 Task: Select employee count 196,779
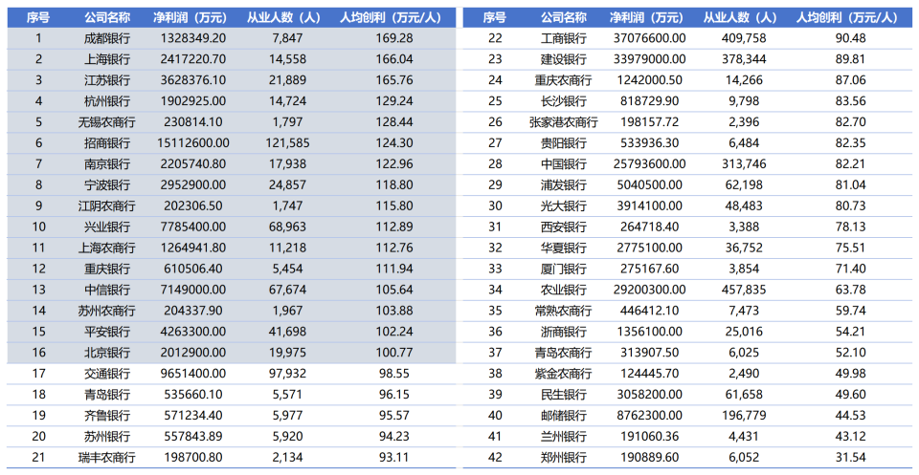pos(743,416)
